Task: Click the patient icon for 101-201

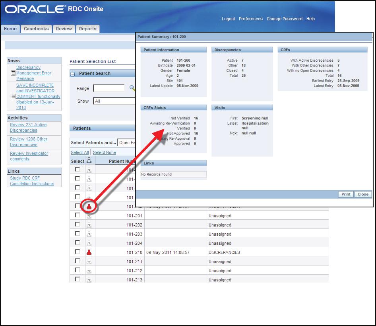Action: click(89, 216)
